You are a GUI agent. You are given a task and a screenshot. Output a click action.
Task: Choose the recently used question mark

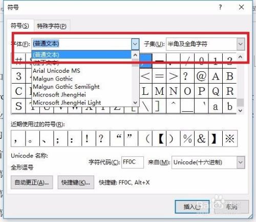point(103,138)
